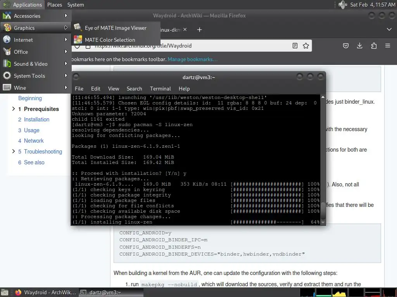The image size is (397, 297).
Task: Go to Beginning in wiki contents
Action: [30, 98]
